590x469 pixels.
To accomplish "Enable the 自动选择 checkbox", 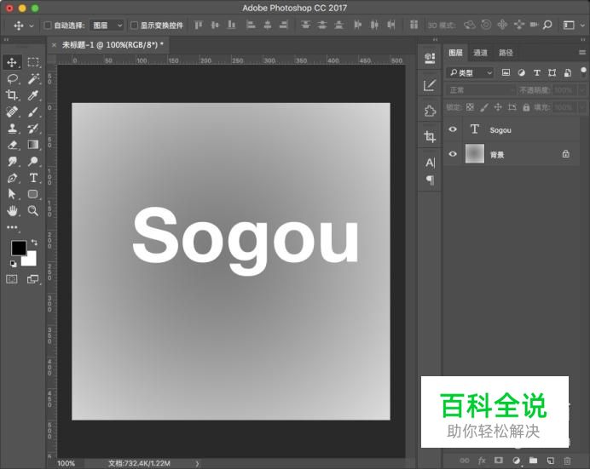I will 48,26.
